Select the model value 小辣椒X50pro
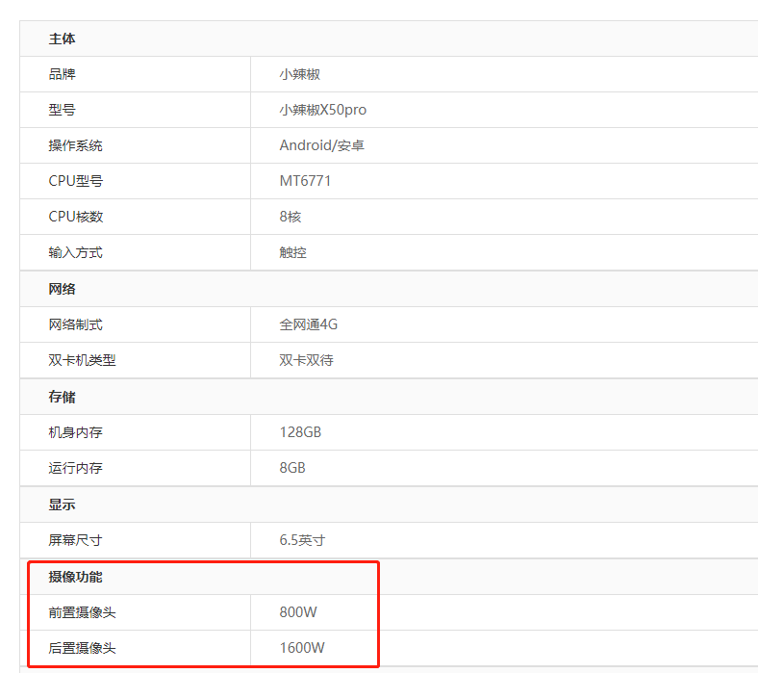 tap(323, 110)
